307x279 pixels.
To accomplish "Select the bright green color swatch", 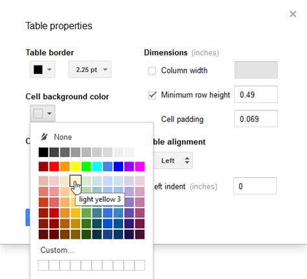I will point(86,167).
